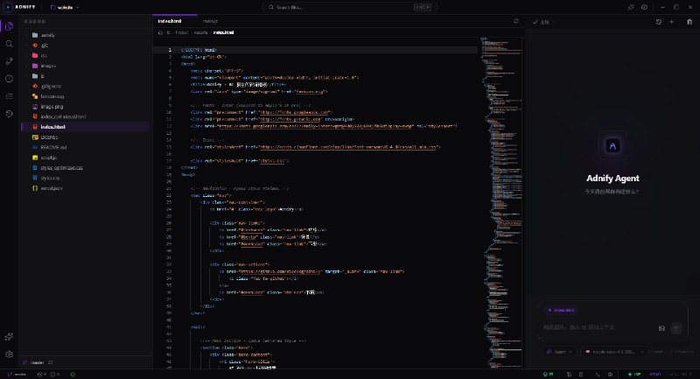Image resolution: width=700 pixels, height=379 pixels.
Task: Expand the images folder
Action: point(85,66)
